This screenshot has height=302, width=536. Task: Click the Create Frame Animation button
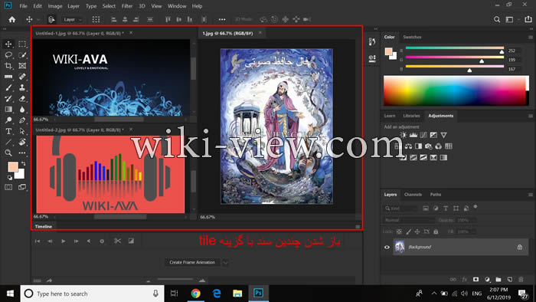[192, 262]
